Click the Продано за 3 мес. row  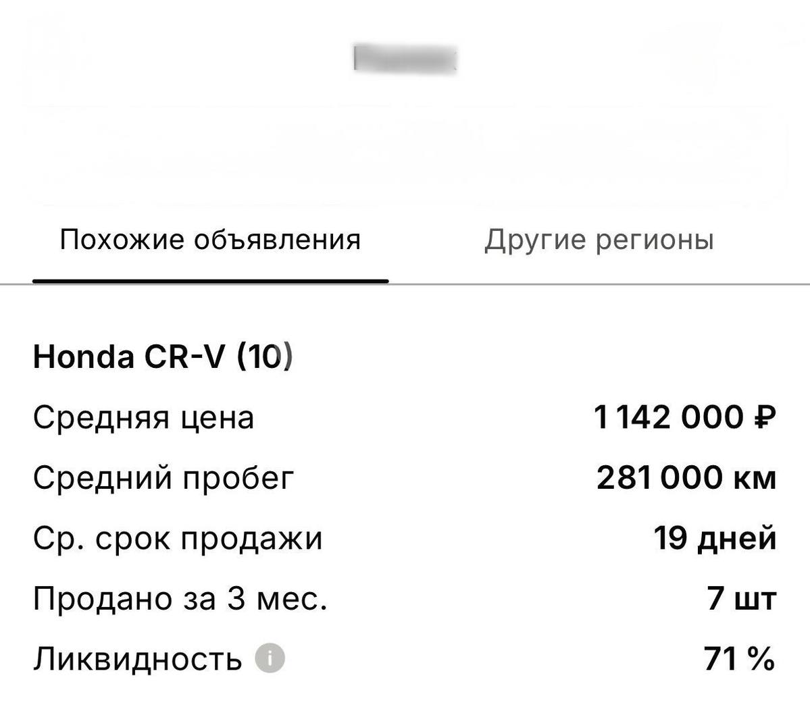pos(181,598)
